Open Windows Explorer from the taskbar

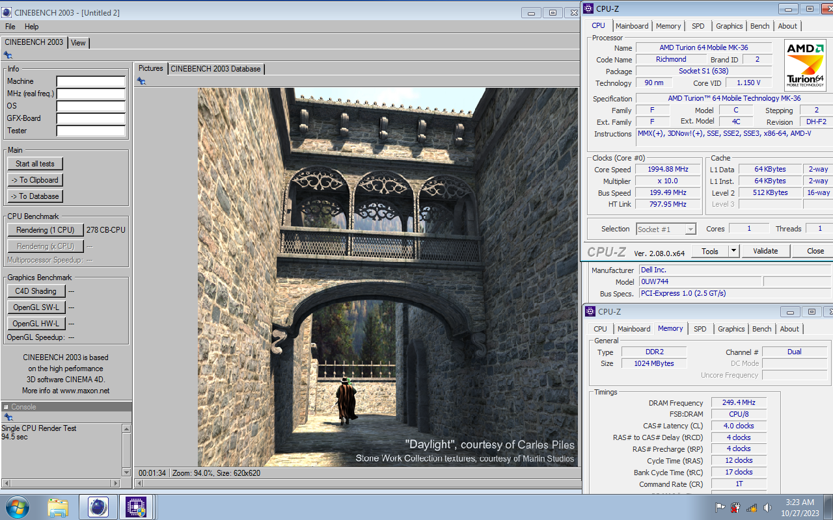(x=58, y=507)
